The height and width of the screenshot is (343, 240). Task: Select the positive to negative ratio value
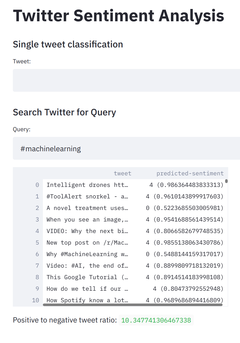[156, 320]
